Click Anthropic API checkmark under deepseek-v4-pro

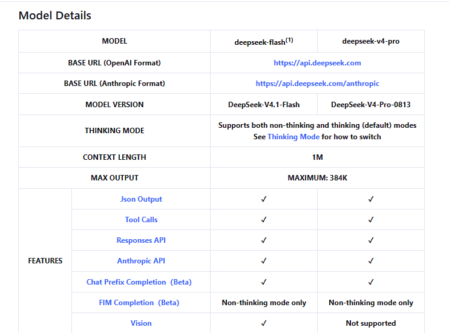coord(371,261)
